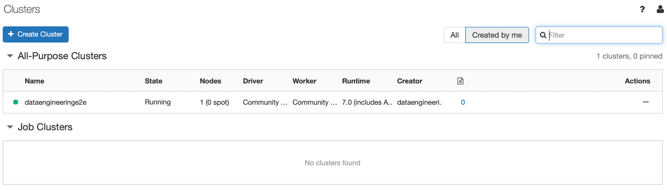Click the plus icon on Create Cluster button

[x=11, y=34]
